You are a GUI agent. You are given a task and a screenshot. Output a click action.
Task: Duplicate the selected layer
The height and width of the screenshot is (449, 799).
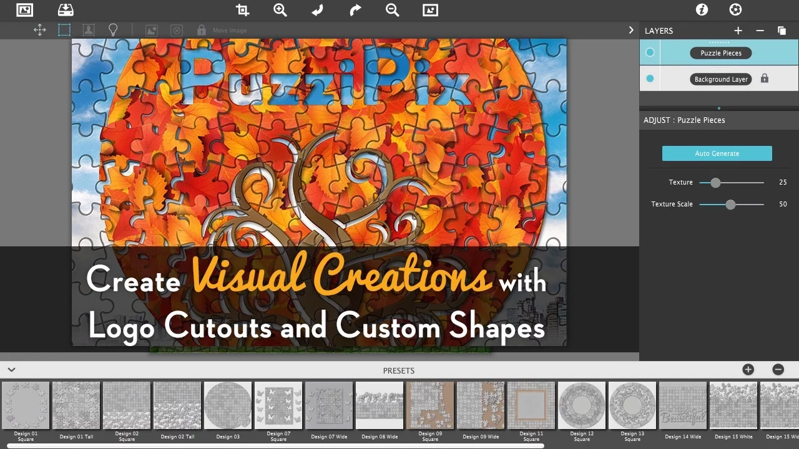click(x=782, y=31)
